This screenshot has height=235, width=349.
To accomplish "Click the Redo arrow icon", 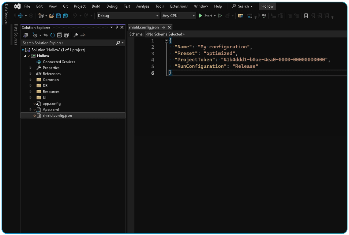I will pyautogui.click(x=86, y=16).
